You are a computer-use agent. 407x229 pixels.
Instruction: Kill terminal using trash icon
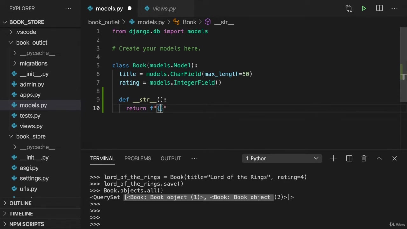[364, 158]
